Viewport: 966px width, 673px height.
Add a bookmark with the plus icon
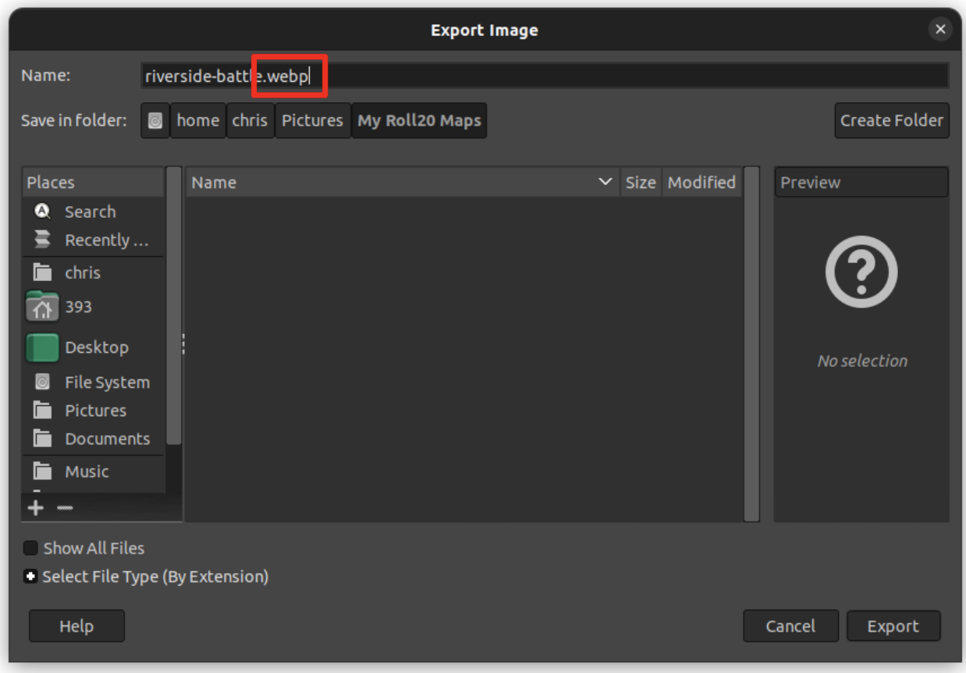(35, 507)
